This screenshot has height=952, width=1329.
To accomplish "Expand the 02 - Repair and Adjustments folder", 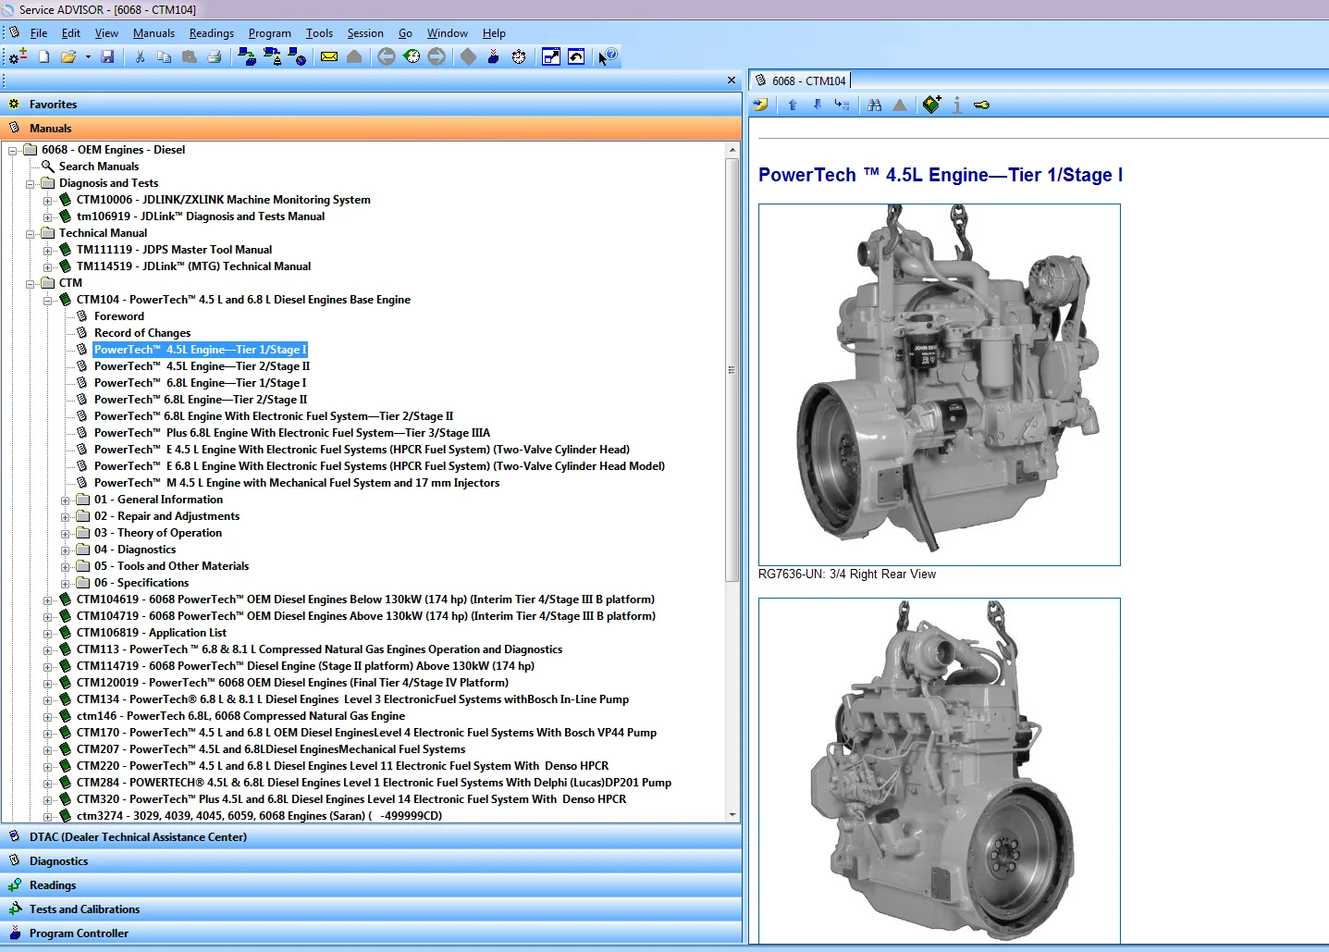I will pos(65,516).
